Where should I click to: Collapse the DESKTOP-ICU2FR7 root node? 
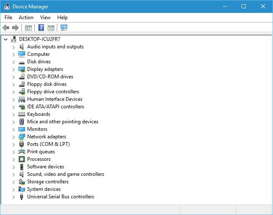pos(5,40)
